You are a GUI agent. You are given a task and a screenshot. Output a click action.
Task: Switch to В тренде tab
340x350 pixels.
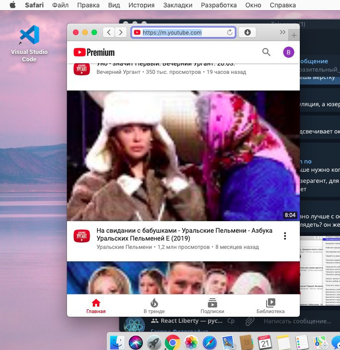(154, 306)
